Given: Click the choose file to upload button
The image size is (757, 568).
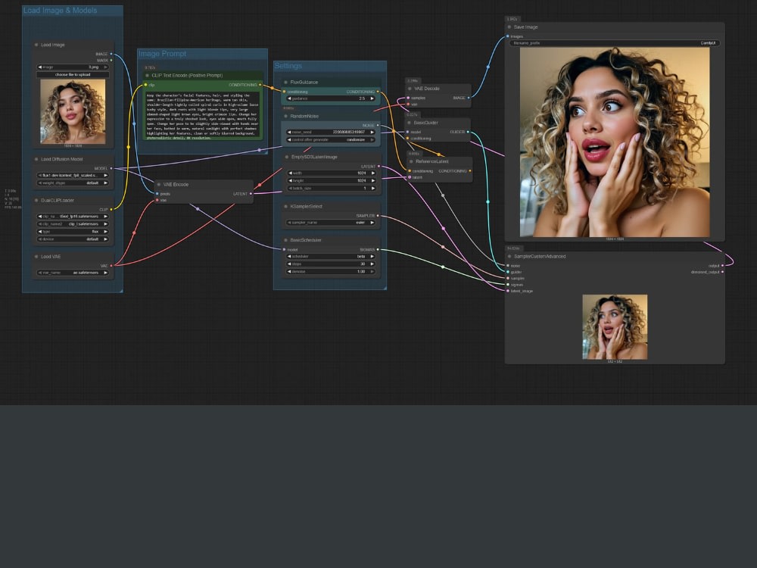Looking at the screenshot, I should 73,75.
